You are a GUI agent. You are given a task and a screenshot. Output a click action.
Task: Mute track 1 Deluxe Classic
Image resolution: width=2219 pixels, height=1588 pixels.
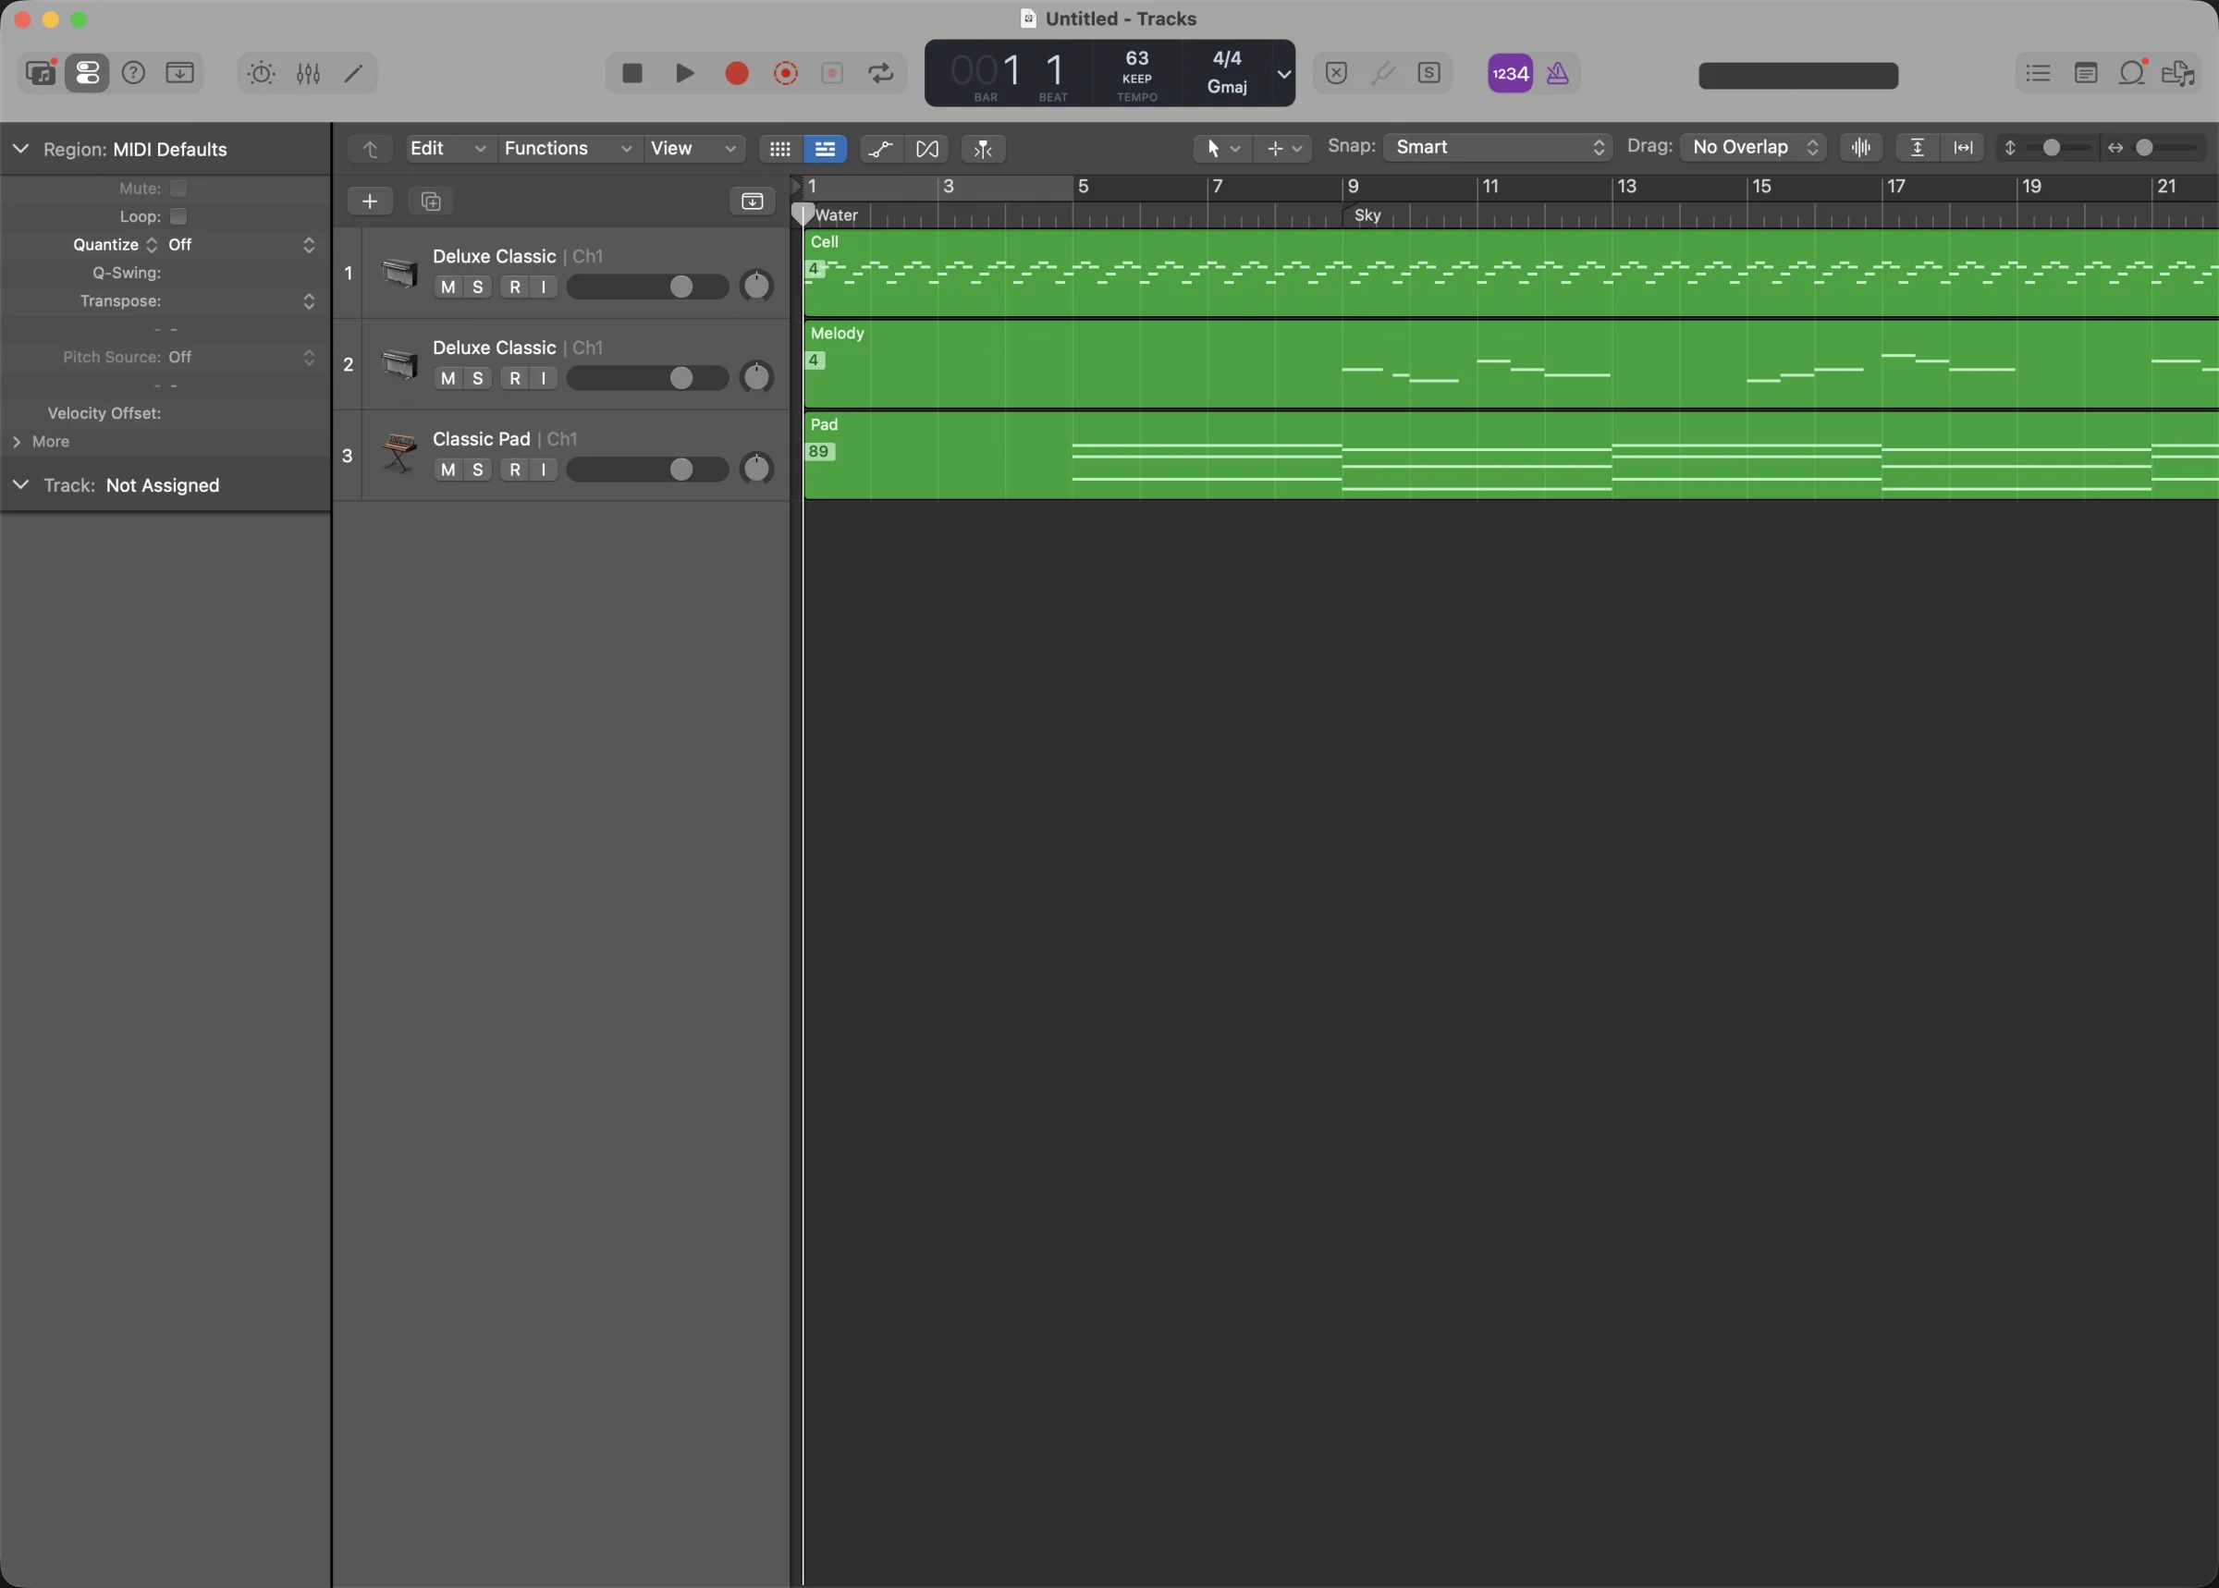coord(447,287)
